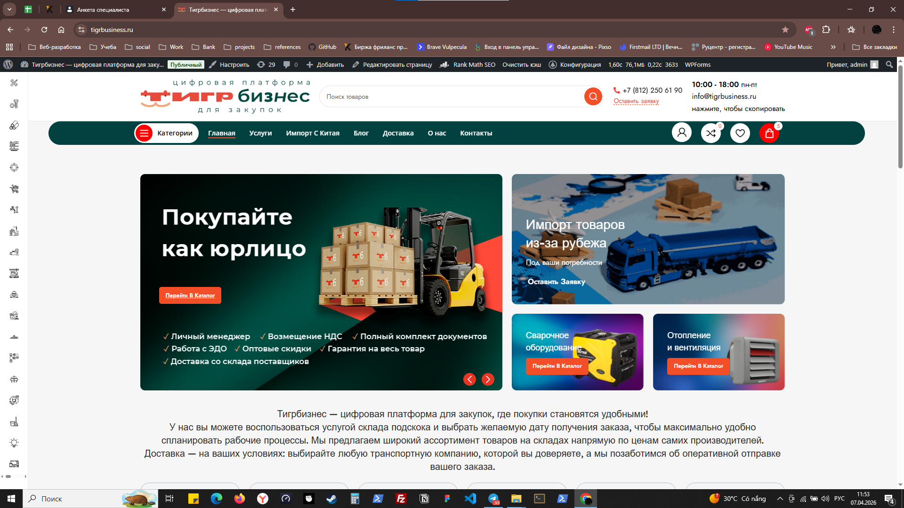904x508 pixels.
Task: Click Редактировать страницу in admin bar
Action: pyautogui.click(x=392, y=64)
